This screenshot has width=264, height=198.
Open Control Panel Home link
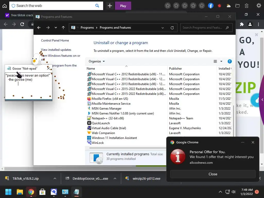coord(55,40)
